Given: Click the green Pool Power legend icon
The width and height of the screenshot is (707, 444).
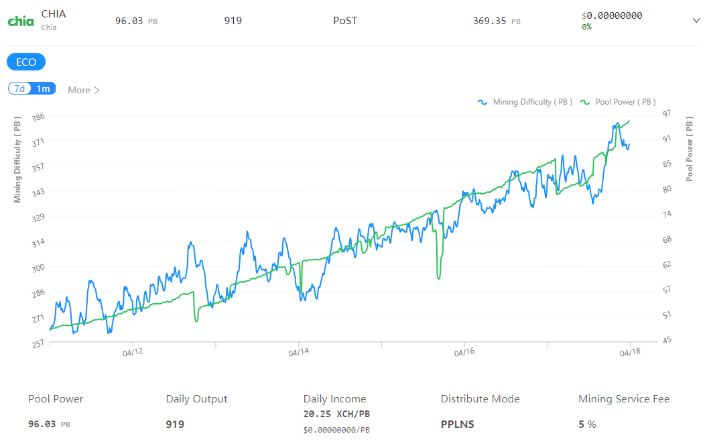Looking at the screenshot, I should (x=585, y=103).
